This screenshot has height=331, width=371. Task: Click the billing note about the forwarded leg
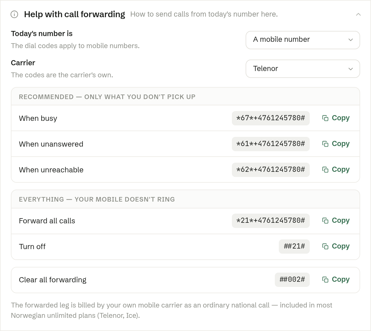(171, 310)
